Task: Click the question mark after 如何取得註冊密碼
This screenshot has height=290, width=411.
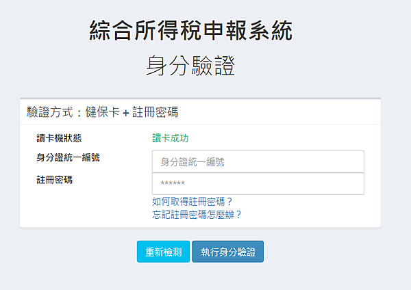Action: coord(229,202)
